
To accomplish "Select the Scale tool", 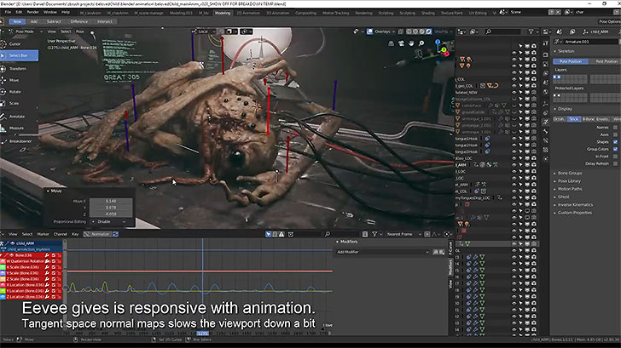I will (19, 103).
